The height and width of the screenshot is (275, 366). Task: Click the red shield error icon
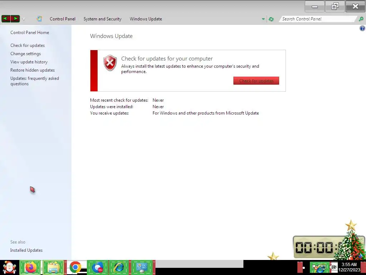click(x=110, y=63)
